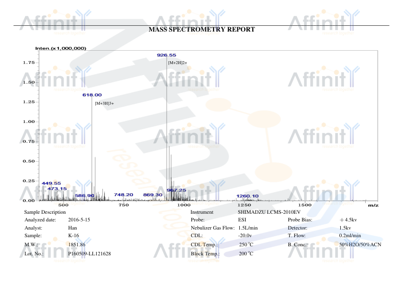
Task: Click the Nebulizer Gas Flow: label
Action: 213,228
